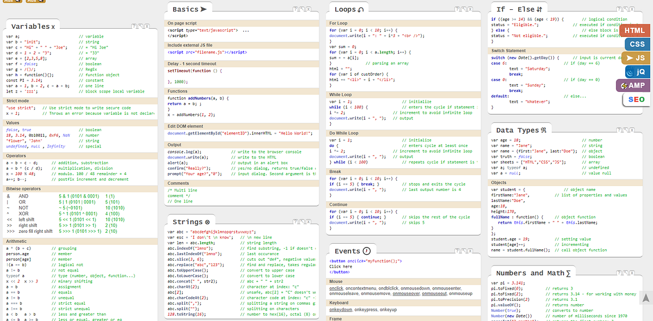This screenshot has width=653, height=321.
Task: Toggle collapse on the Events panel
Action: pyautogui.click(x=464, y=251)
